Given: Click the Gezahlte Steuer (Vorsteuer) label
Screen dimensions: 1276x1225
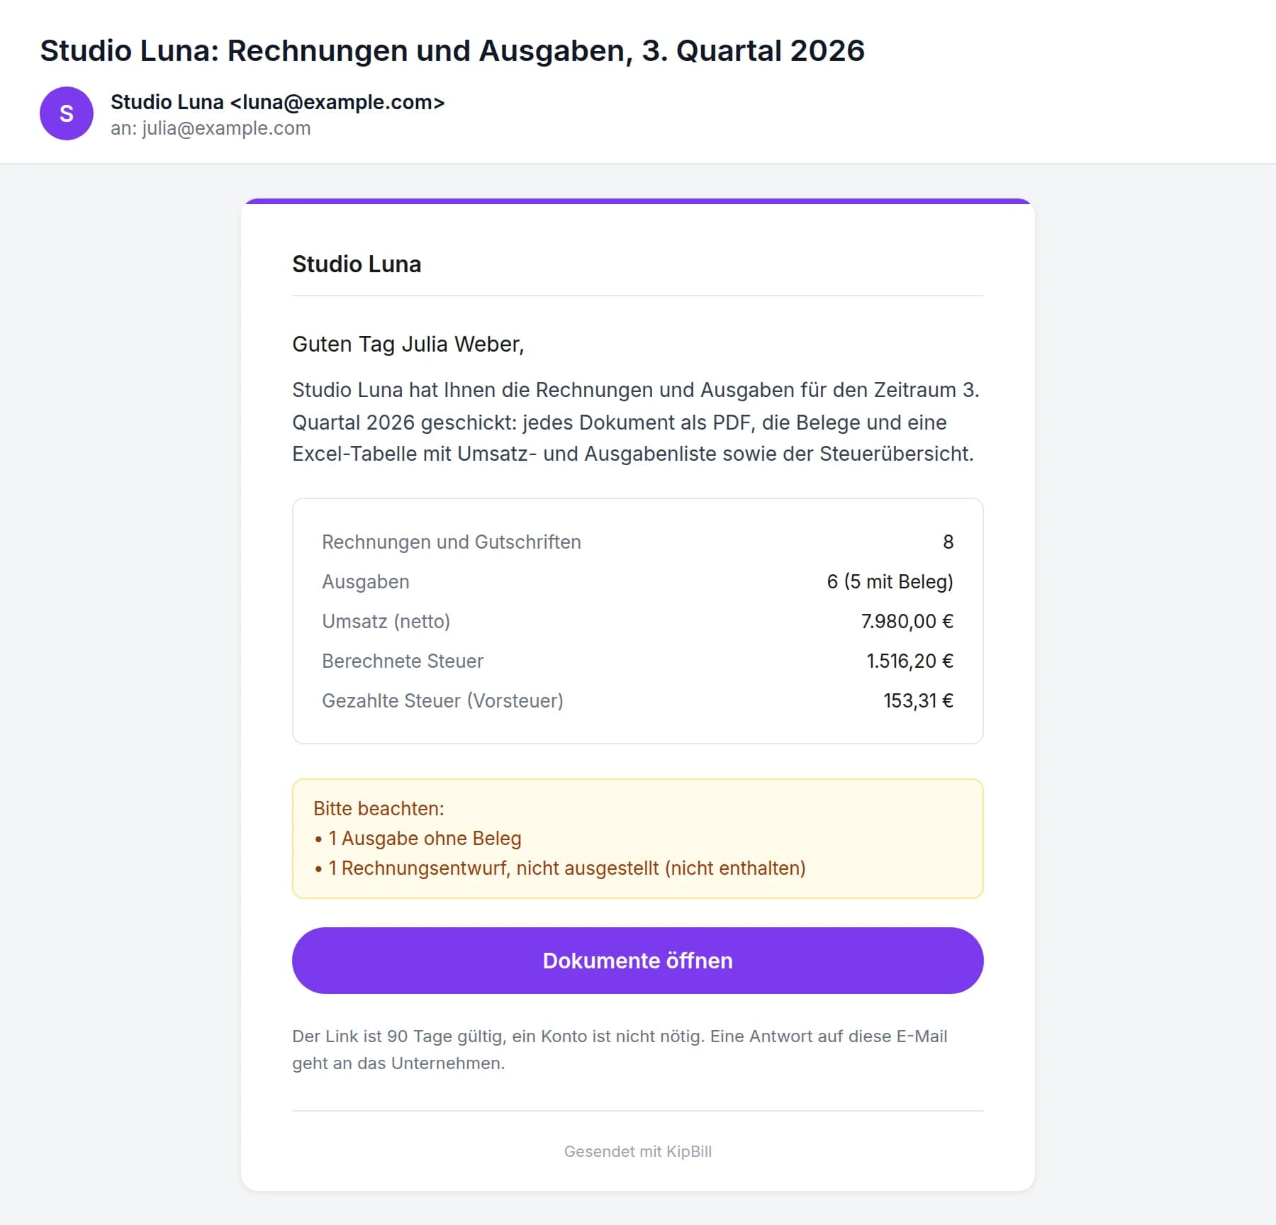Looking at the screenshot, I should [x=442, y=700].
